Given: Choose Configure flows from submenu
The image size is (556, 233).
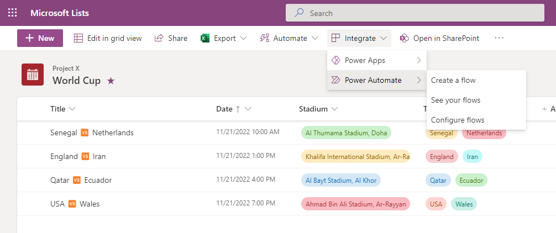Looking at the screenshot, I should point(458,120).
